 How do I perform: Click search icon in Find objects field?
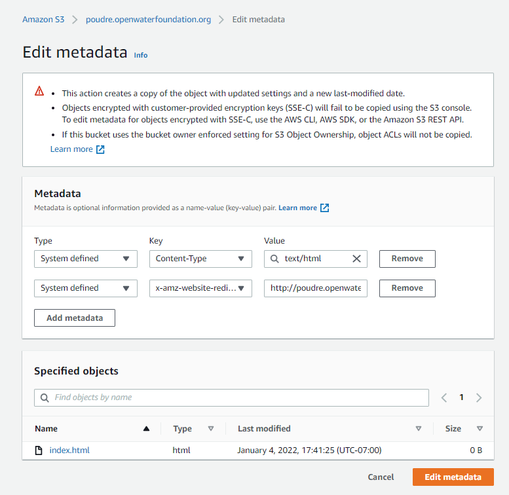point(45,397)
